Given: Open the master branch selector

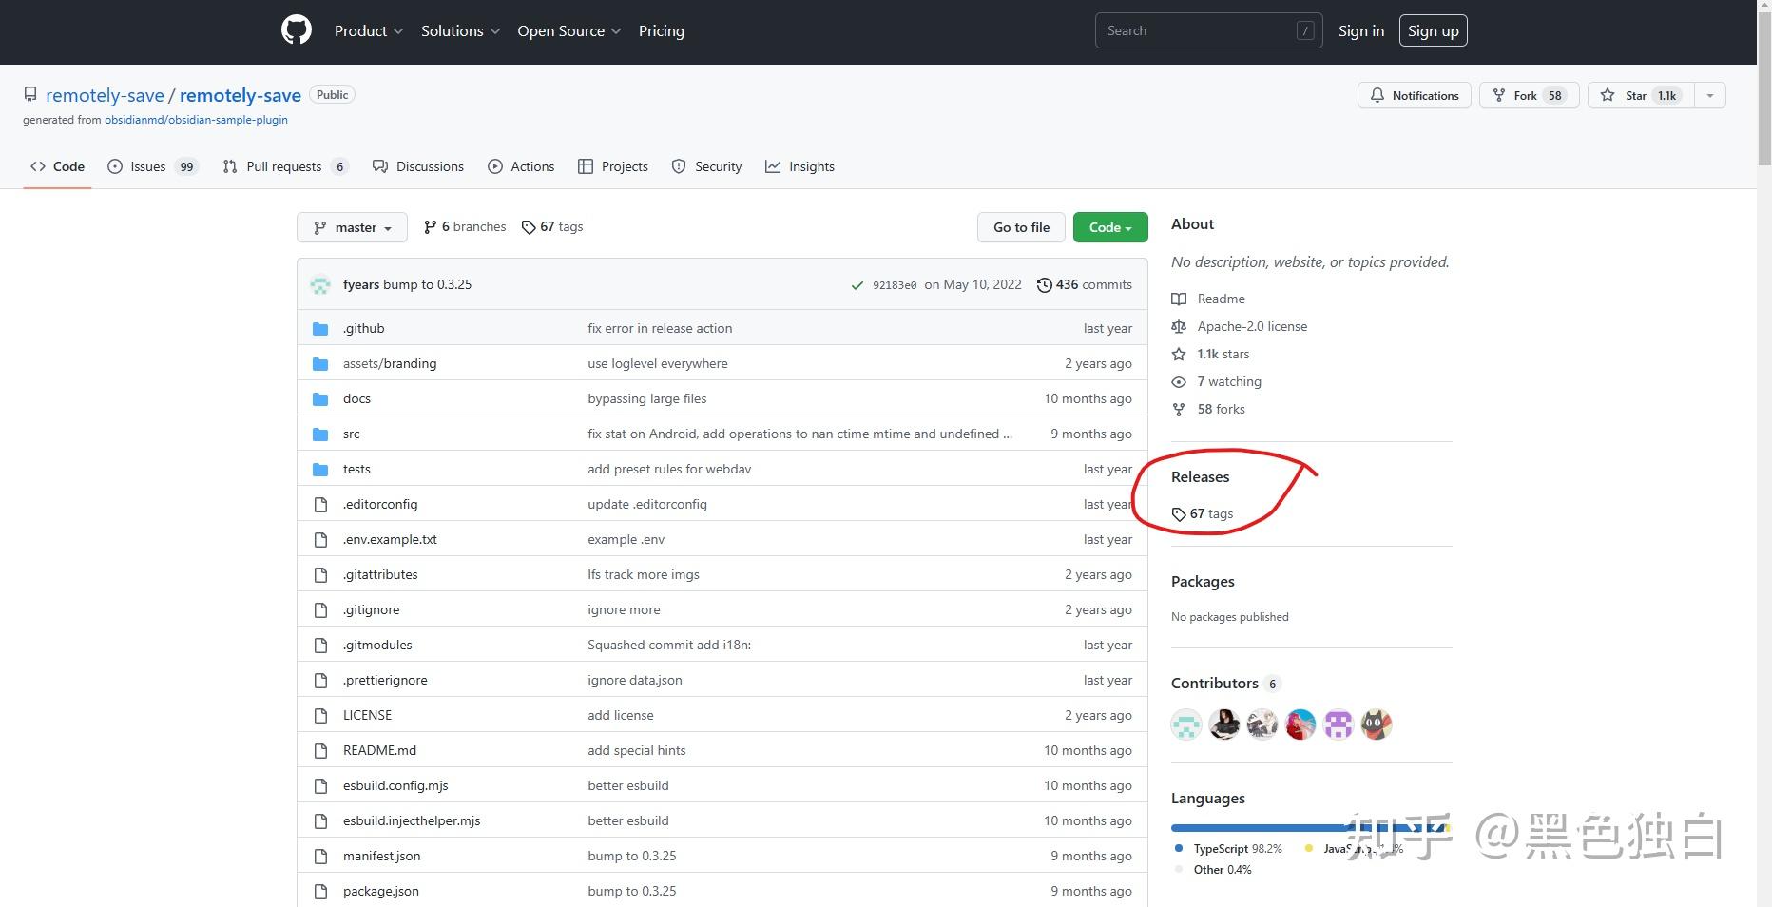Looking at the screenshot, I should point(352,227).
